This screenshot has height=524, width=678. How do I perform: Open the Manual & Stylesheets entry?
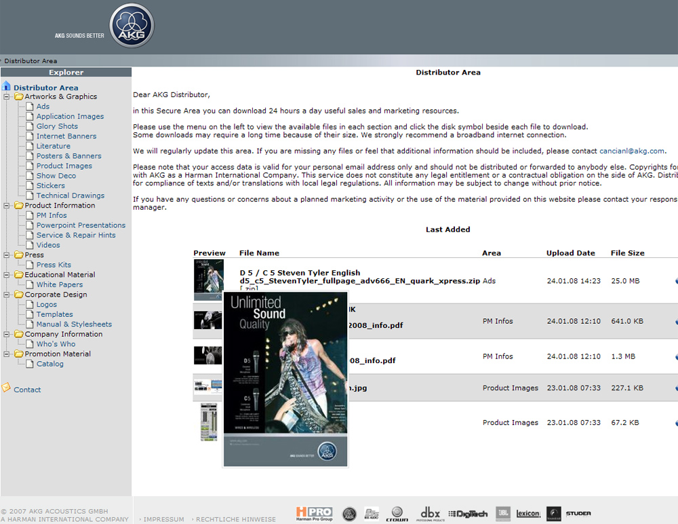tap(74, 324)
